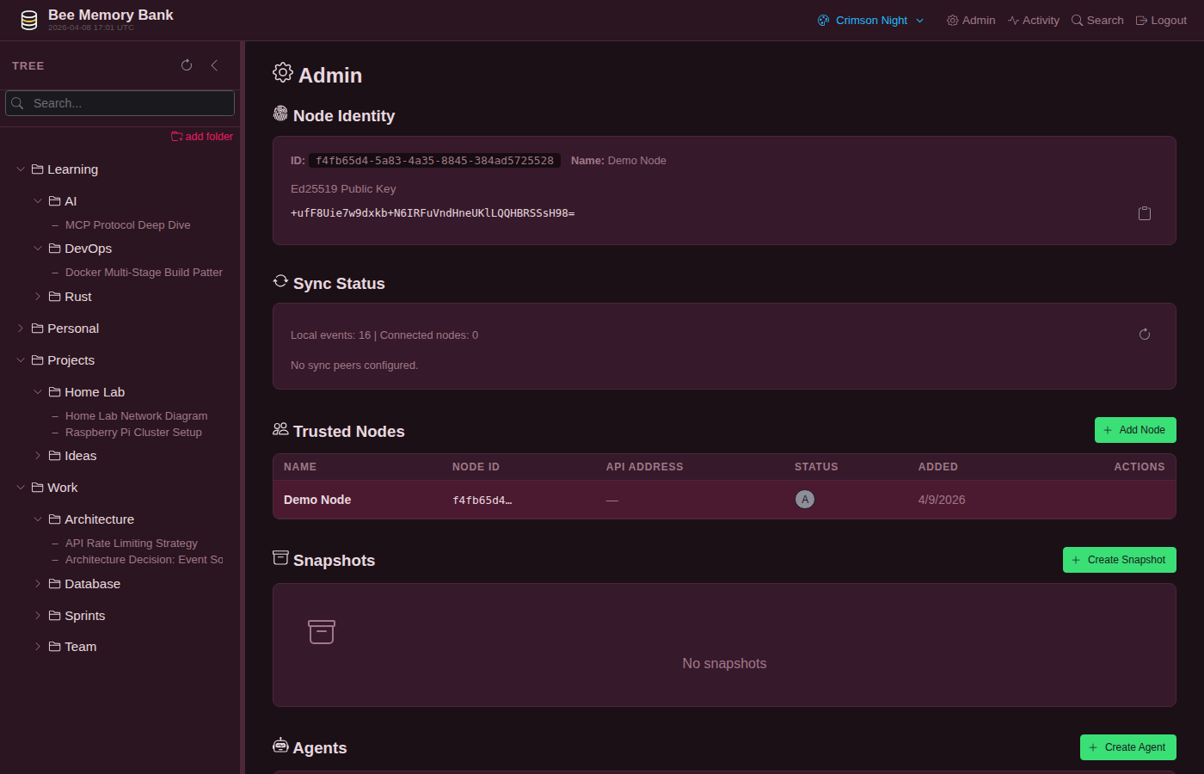Open Search in the top navigation

[x=1097, y=21]
